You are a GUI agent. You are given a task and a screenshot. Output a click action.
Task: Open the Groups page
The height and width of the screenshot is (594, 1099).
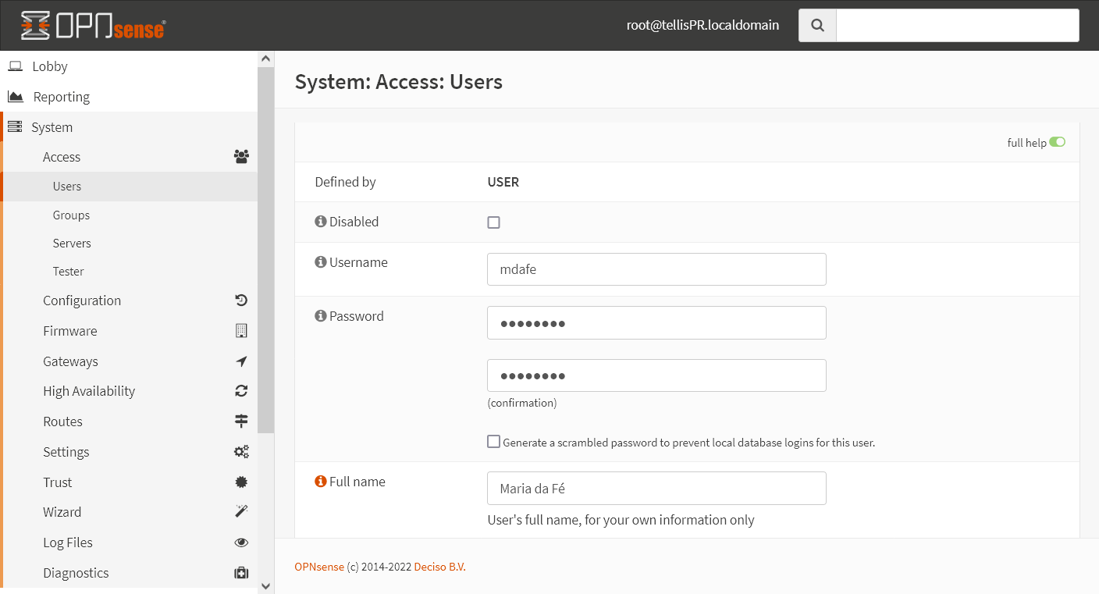71,215
